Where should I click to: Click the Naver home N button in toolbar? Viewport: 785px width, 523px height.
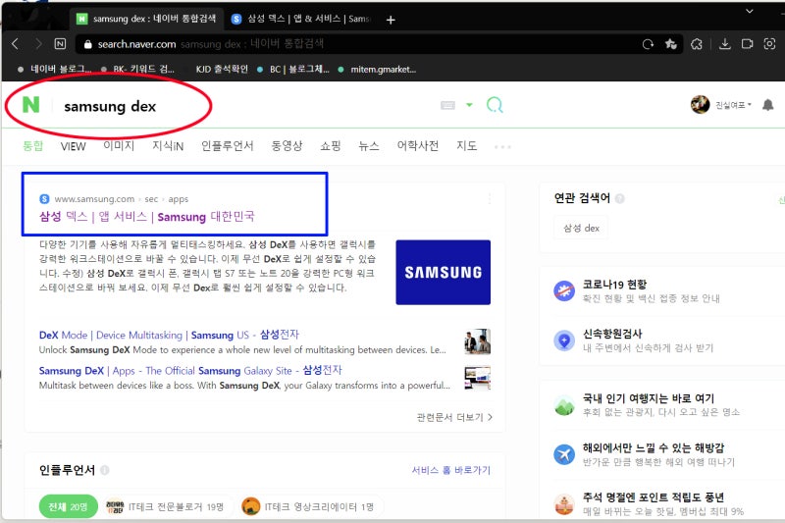pyautogui.click(x=60, y=44)
